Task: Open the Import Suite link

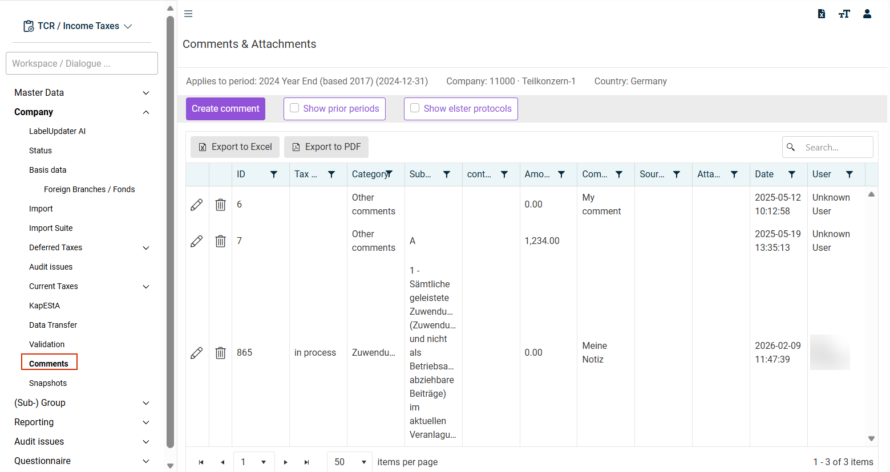Action: click(x=51, y=228)
